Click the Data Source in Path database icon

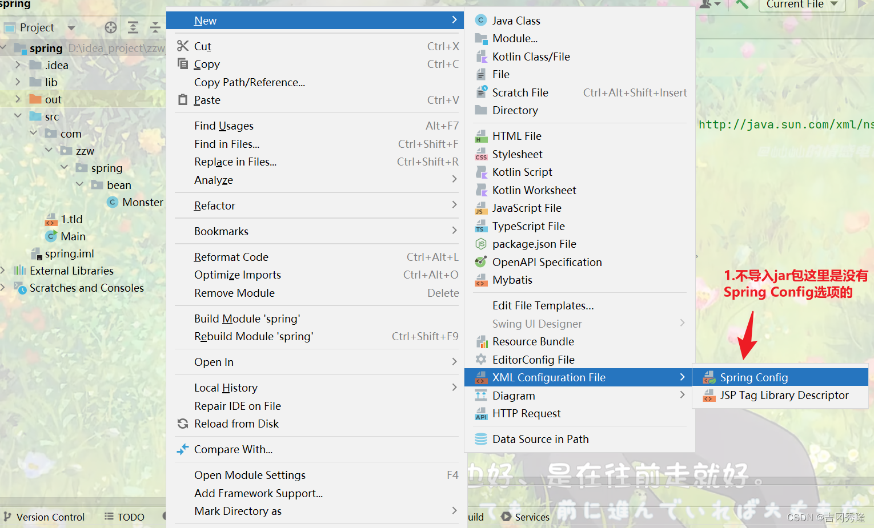pos(481,439)
